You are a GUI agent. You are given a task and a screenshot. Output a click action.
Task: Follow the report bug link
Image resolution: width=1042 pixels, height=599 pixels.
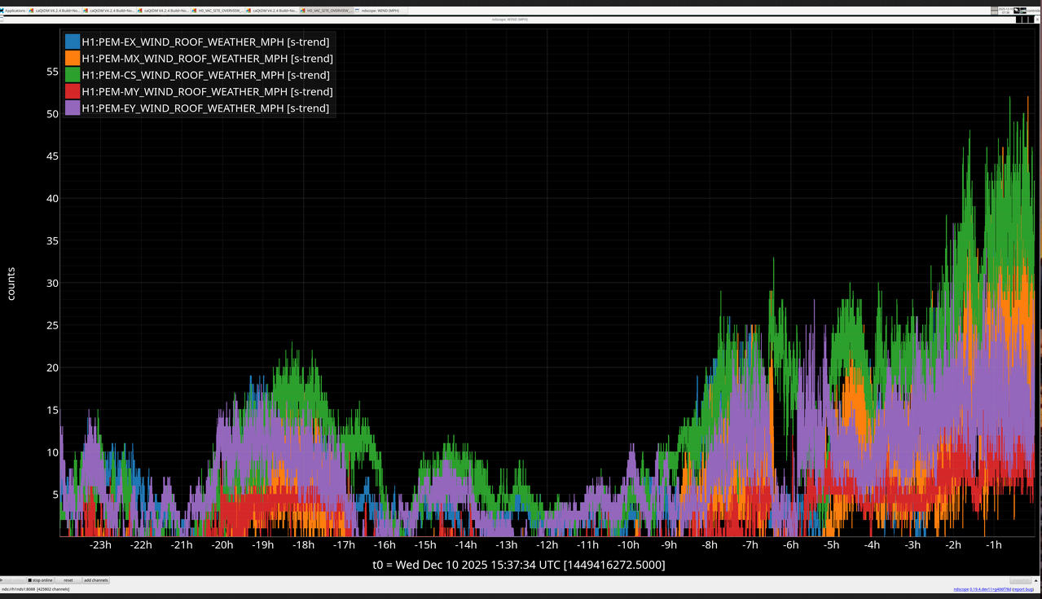pyautogui.click(x=1024, y=589)
